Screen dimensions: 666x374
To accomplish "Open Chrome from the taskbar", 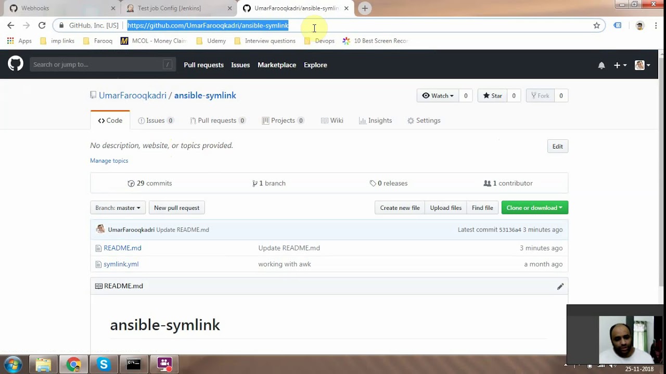I will click(73, 365).
